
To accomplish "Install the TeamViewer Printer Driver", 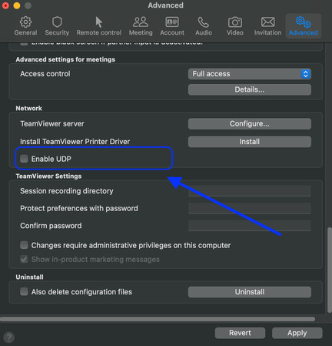I will [250, 142].
